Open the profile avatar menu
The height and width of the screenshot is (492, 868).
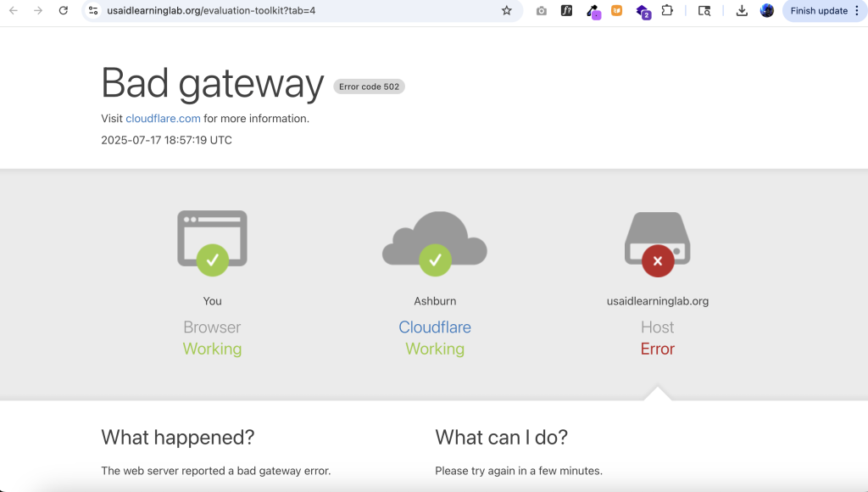[x=766, y=10]
